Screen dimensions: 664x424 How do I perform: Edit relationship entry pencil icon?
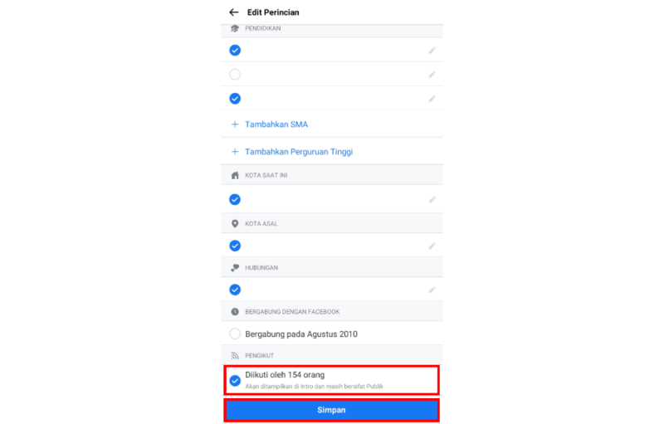(432, 290)
